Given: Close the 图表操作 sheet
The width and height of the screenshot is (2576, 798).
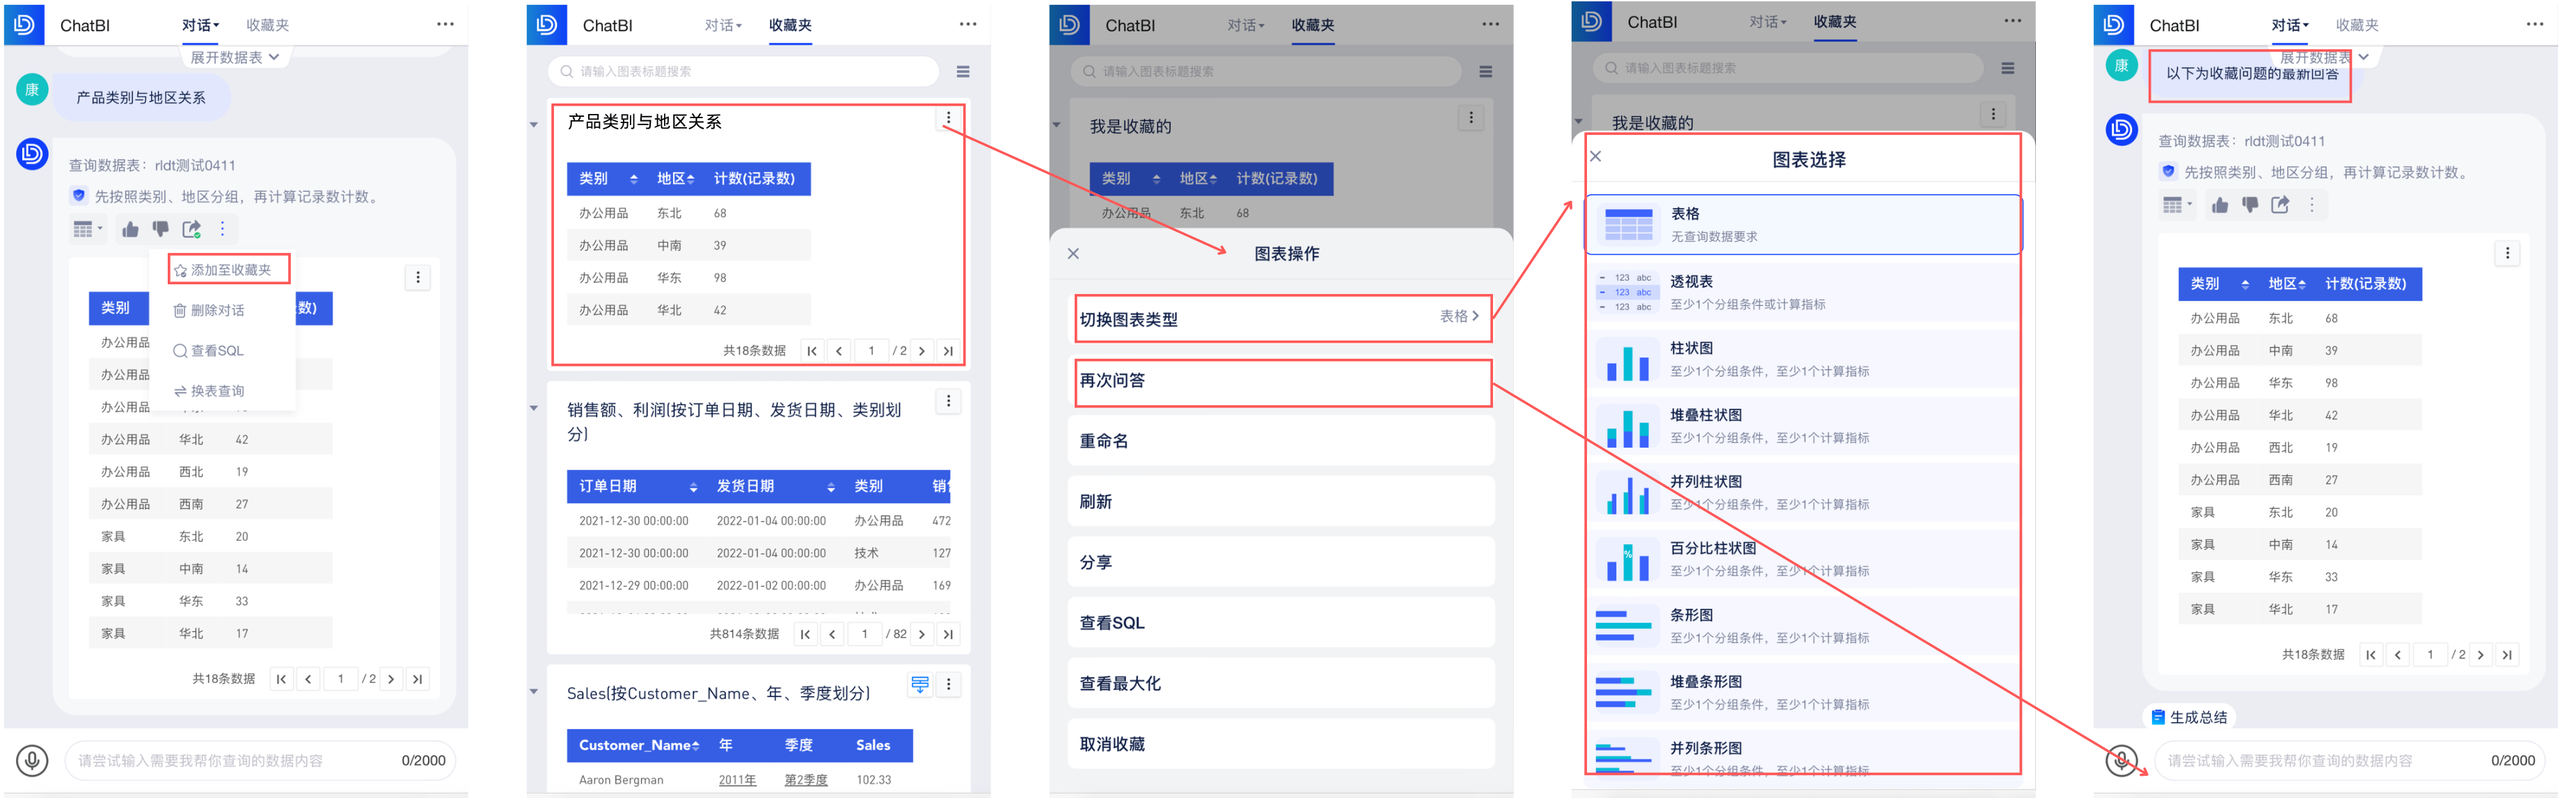Looking at the screenshot, I should [x=1073, y=254].
